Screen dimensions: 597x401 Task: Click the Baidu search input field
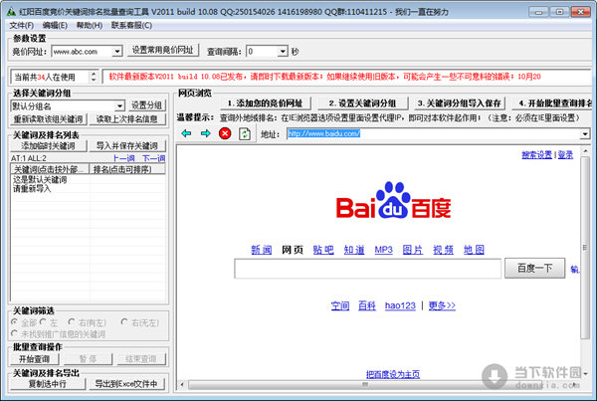[367, 269]
